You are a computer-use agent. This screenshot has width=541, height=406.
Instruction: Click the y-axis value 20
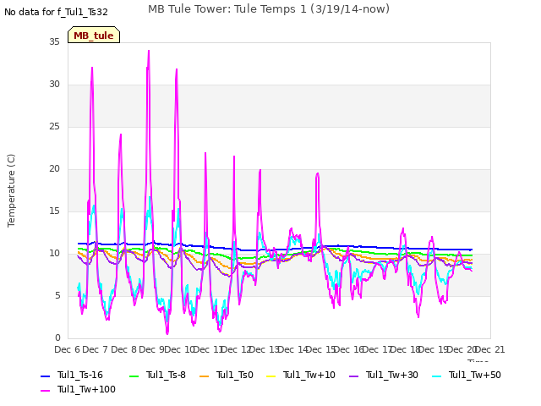pyautogui.click(x=54, y=169)
